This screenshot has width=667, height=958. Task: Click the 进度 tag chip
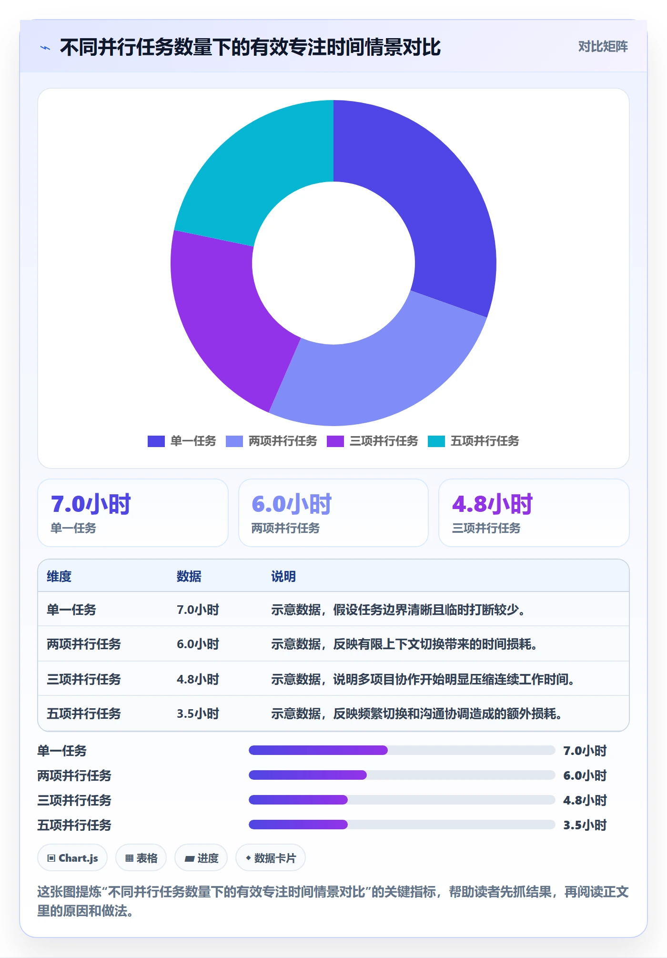click(201, 858)
